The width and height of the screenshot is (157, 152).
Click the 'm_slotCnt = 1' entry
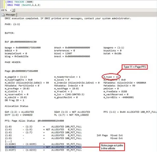(x=14, y=92)
